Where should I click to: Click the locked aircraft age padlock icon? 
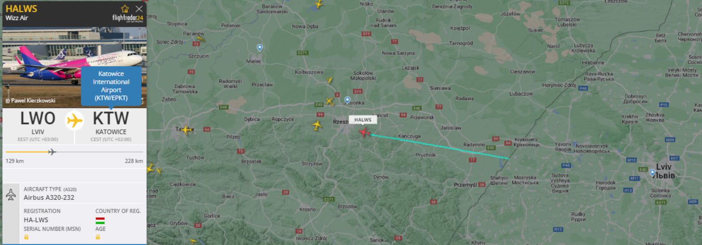[x=98, y=237]
